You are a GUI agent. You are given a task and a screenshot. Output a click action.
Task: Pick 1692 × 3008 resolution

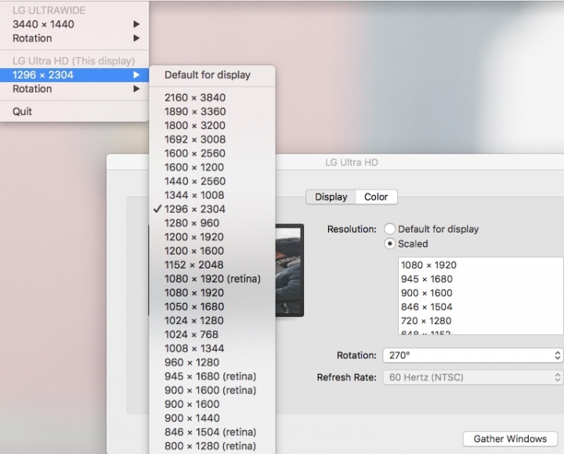[x=212, y=139]
